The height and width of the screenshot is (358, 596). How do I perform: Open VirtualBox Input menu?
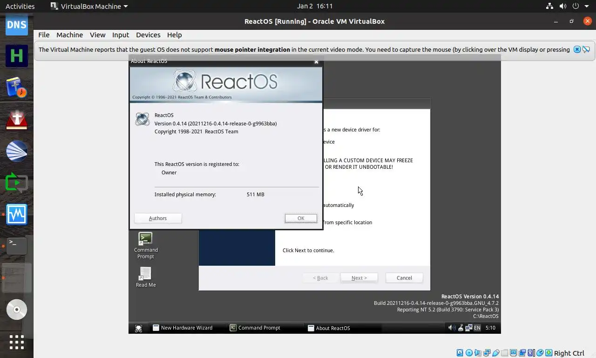click(x=121, y=35)
